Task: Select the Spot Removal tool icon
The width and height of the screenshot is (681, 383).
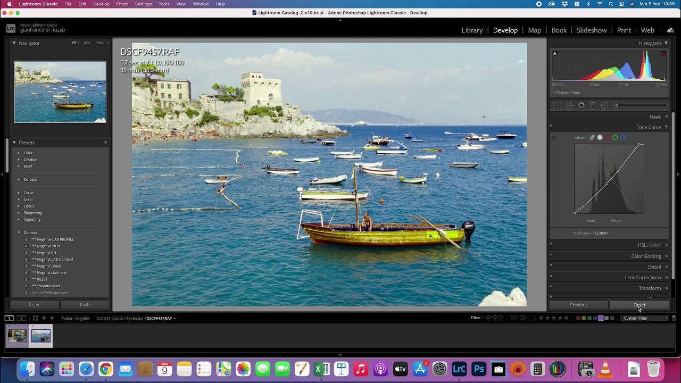Action: coord(569,105)
